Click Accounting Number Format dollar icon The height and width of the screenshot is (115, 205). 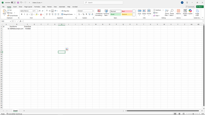click(x=79, y=14)
